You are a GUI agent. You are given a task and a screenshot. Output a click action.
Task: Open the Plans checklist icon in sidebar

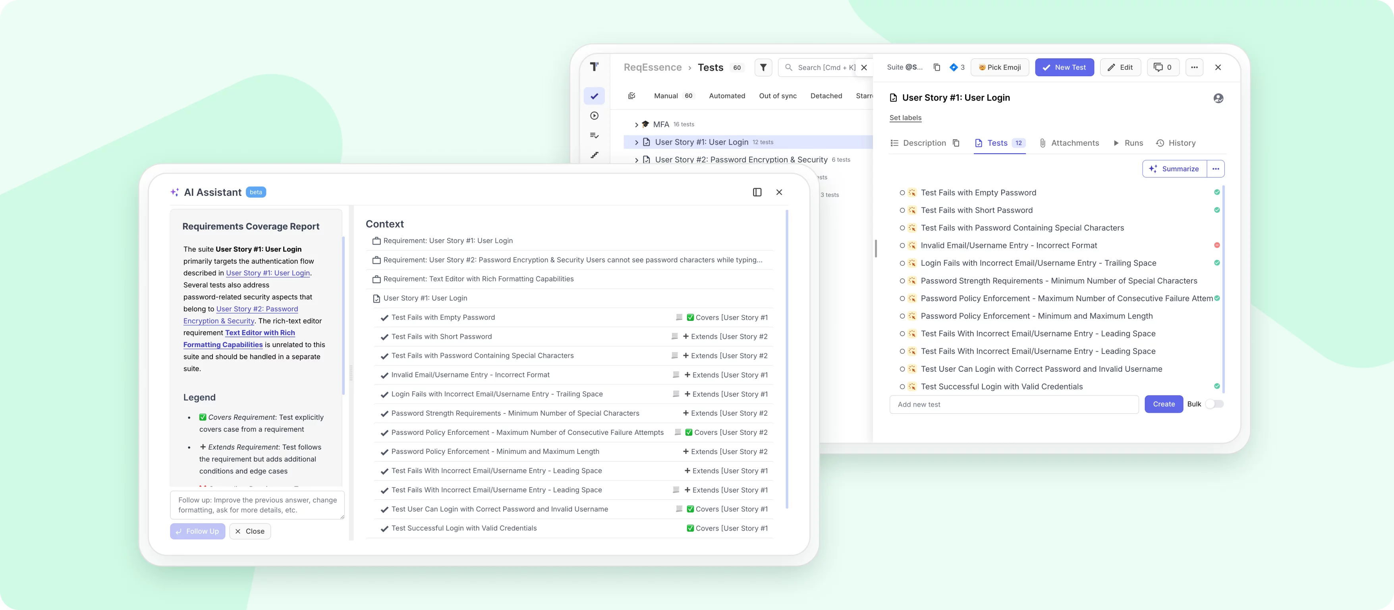[x=594, y=135]
